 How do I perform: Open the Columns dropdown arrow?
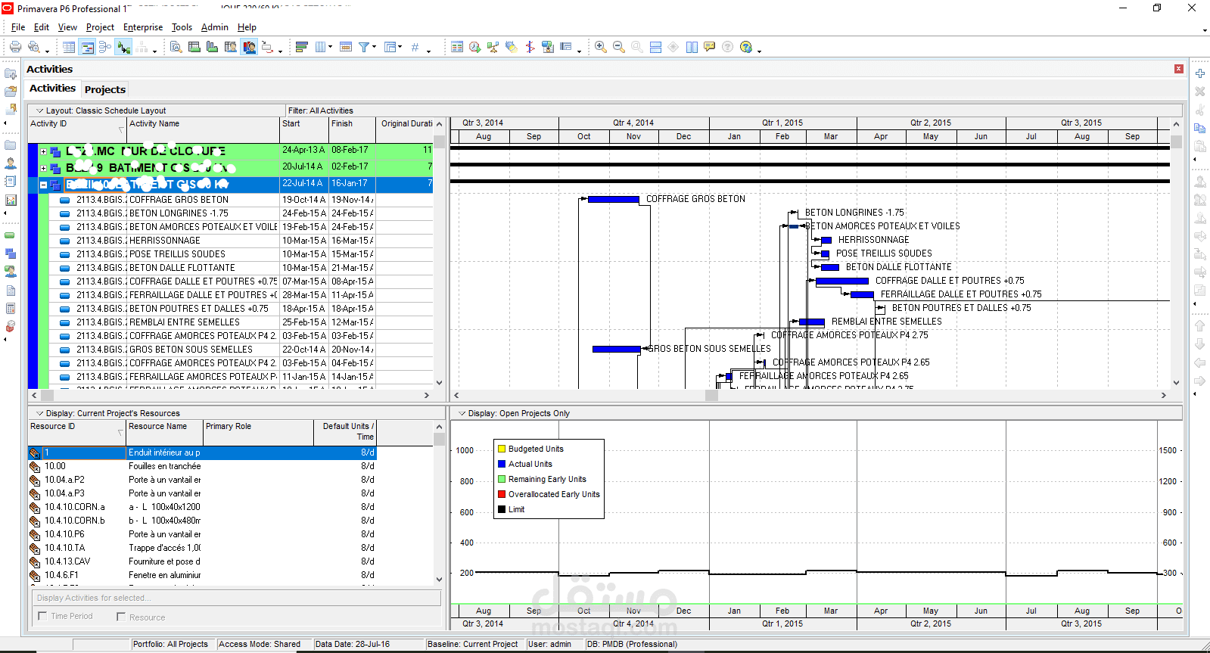330,47
